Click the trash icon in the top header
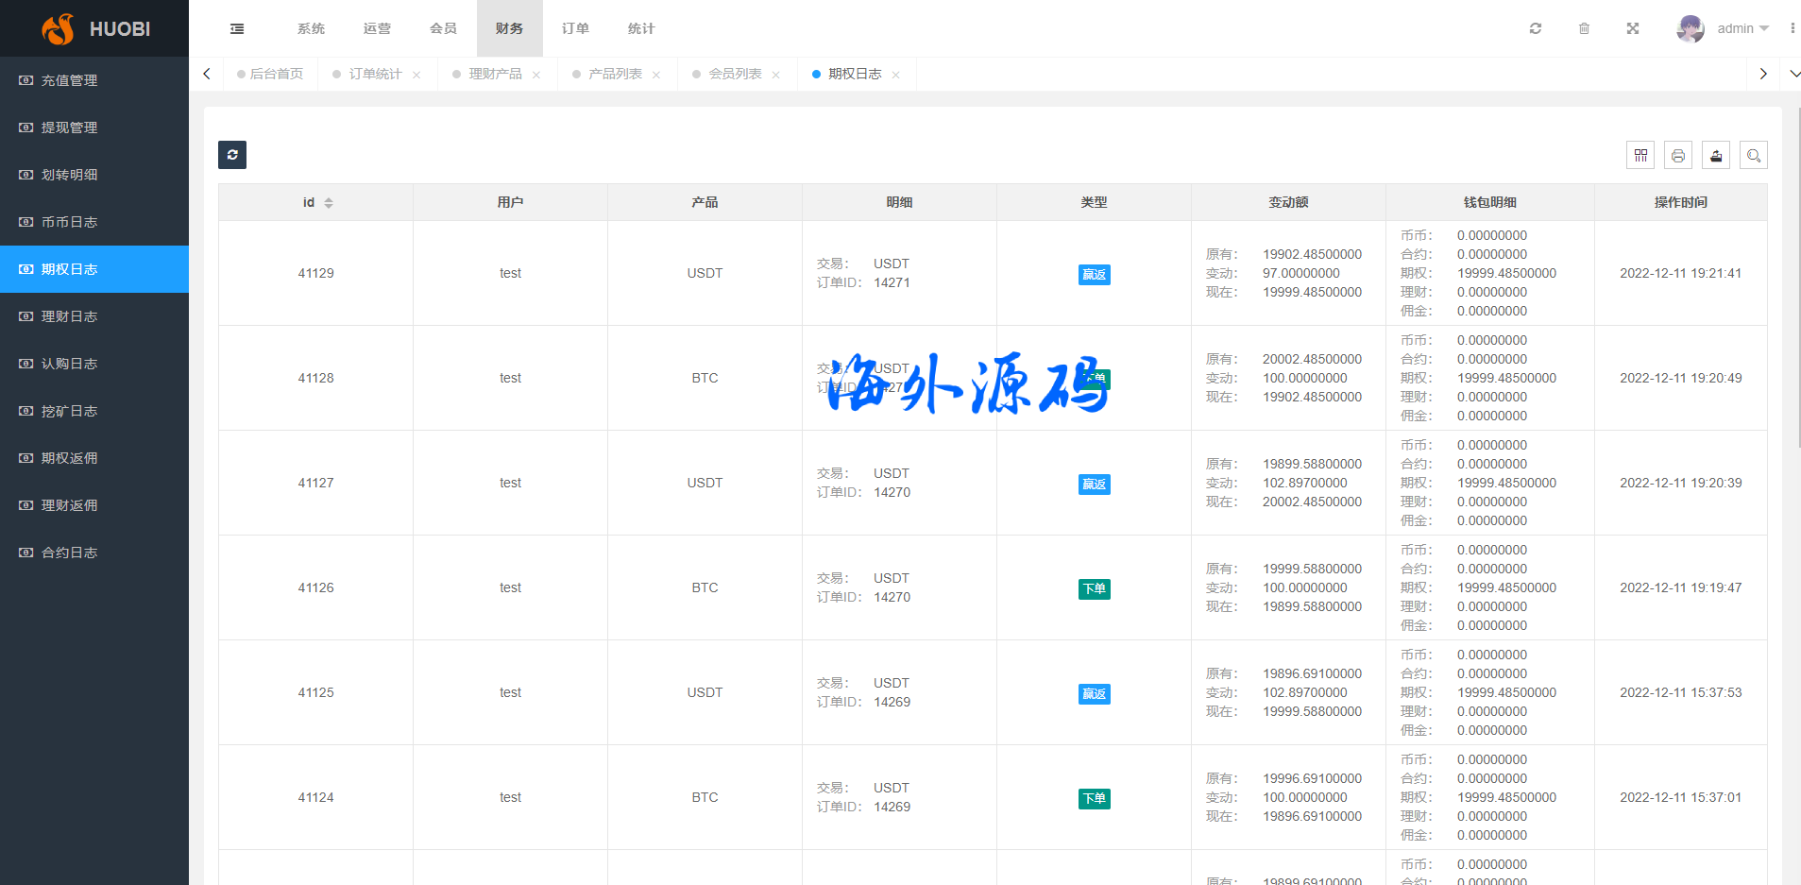Screen dimensions: 1801x885 [1584, 28]
